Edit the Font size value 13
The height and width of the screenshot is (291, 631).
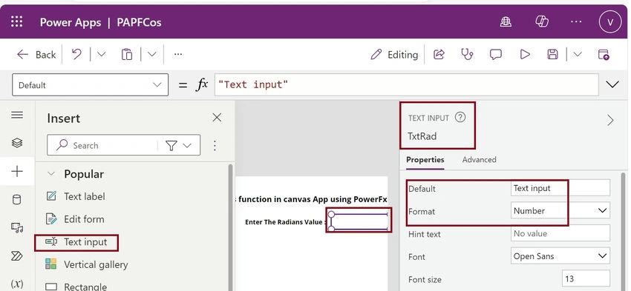(586, 278)
